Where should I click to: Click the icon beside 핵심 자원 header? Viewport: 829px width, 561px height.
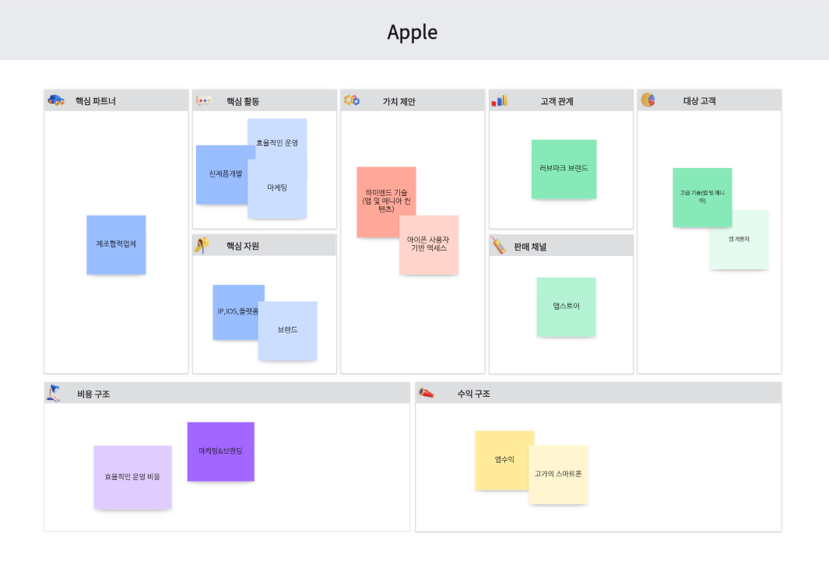202,245
